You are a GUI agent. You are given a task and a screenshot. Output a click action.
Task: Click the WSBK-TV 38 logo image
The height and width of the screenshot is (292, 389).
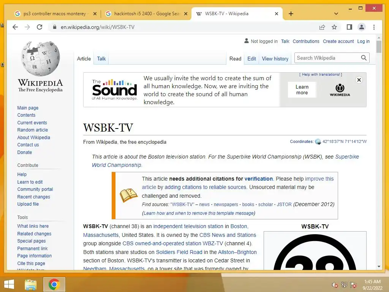[x=315, y=251]
